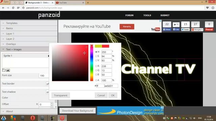216x121 pixels.
Task: Increase Offset X stepper up arrow
Action: pos(52,103)
